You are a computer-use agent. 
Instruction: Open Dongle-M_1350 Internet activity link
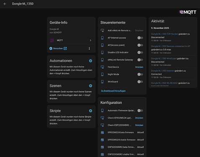point(163,71)
